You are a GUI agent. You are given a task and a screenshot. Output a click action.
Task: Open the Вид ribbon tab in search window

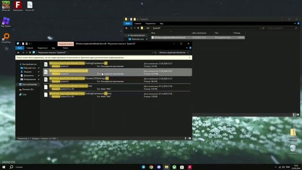pos(53,48)
